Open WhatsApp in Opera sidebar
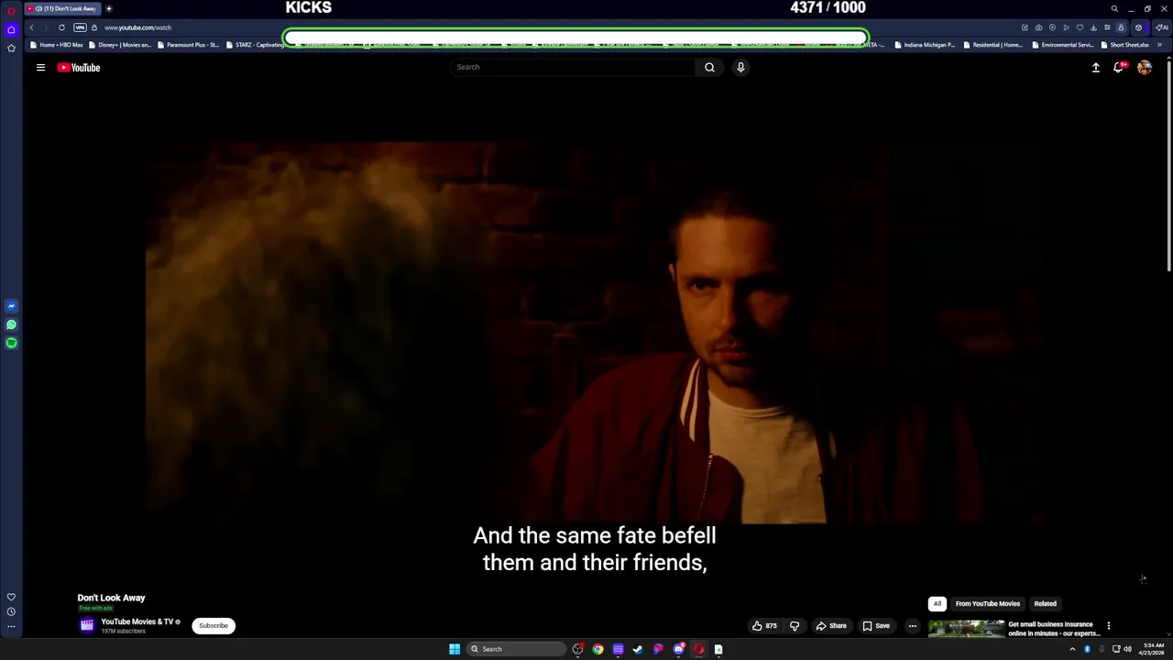Image resolution: width=1173 pixels, height=660 pixels. point(11,324)
